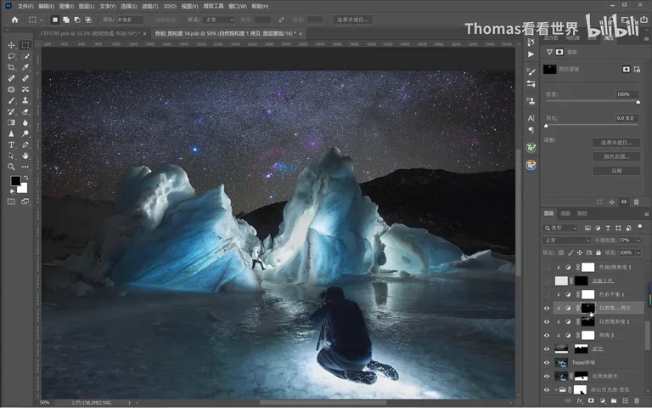Viewport: 652px width, 408px height.
Task: Show the 色彩平衡 1 layer
Action: [547, 295]
